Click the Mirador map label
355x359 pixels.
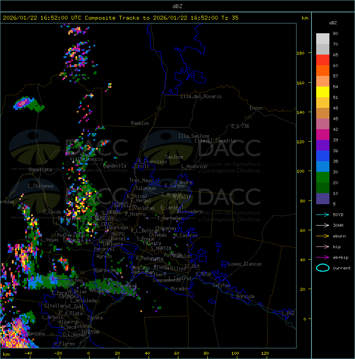pos(180,289)
